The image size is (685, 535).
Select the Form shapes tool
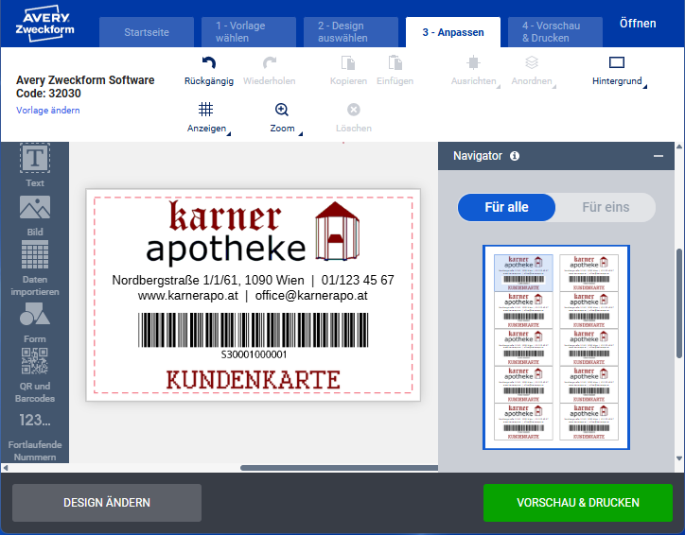[x=35, y=322]
